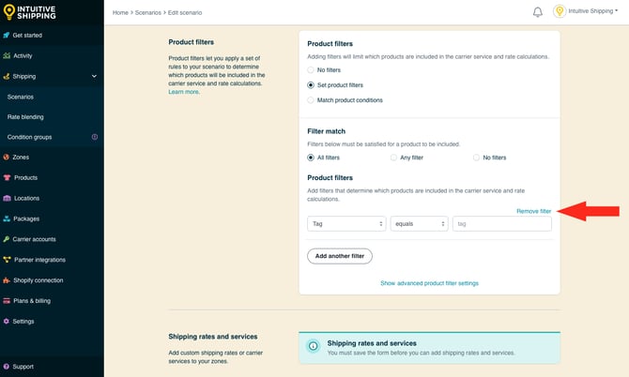Collapse the Shipping sidebar section
The height and width of the screenshot is (377, 629).
click(93, 76)
